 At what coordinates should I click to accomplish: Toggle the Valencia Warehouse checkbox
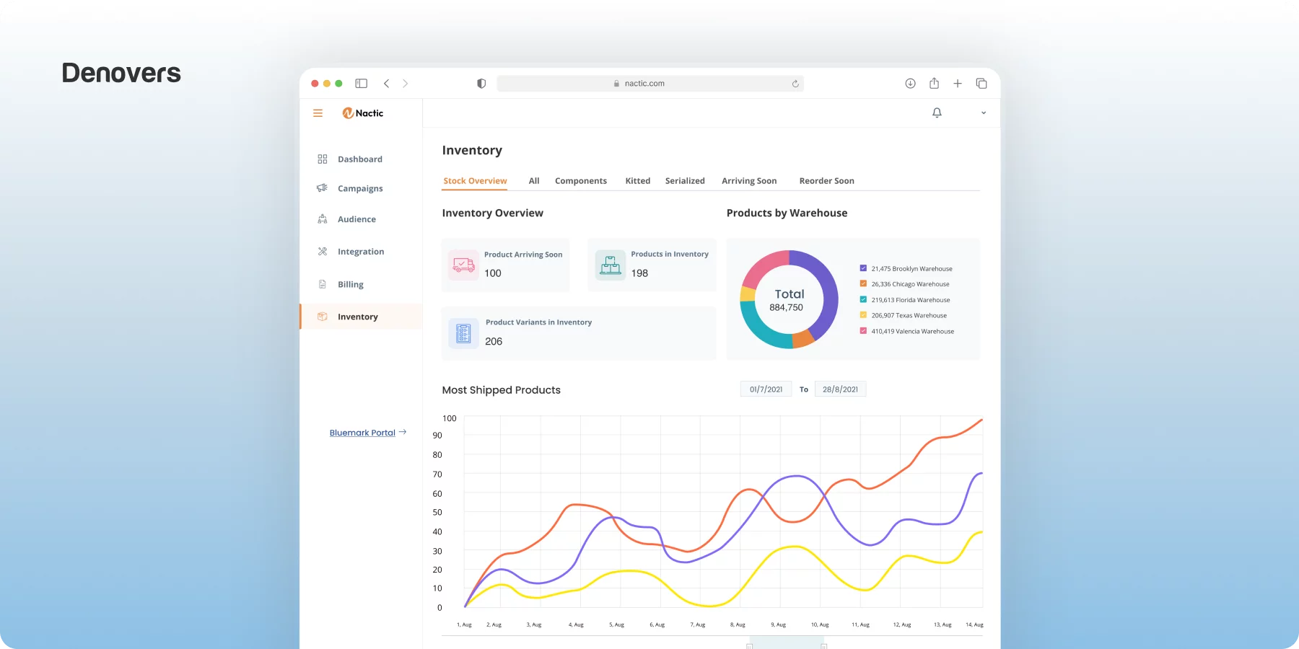pos(863,331)
